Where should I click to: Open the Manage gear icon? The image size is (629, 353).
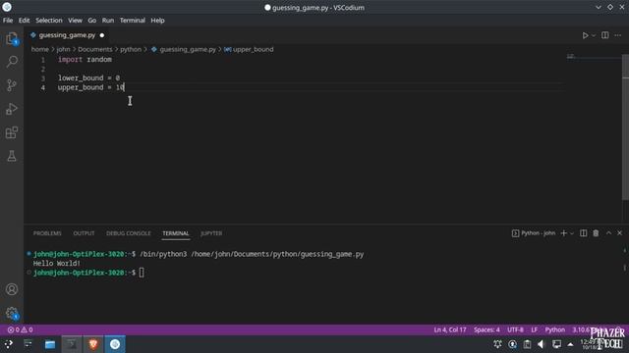12,313
